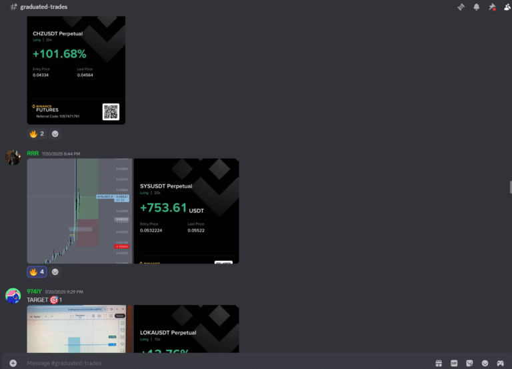Toggle fire reaction with count 4
Image resolution: width=512 pixels, height=369 pixels.
[x=37, y=272]
